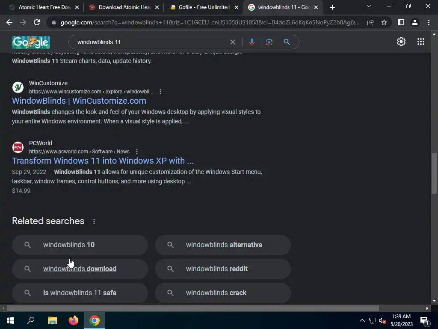The width and height of the screenshot is (438, 329).
Task: Click the vertical scrollbar thumb
Action: pos(434,173)
